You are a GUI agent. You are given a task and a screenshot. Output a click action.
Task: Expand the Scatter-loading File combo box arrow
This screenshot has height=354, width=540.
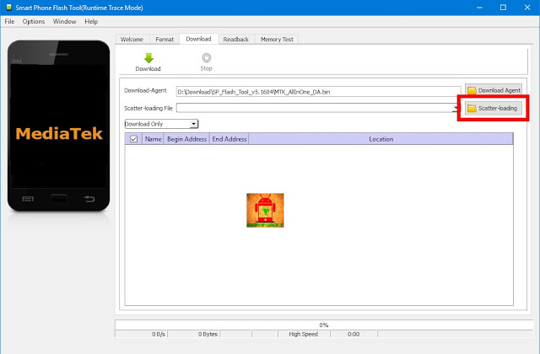(456, 108)
